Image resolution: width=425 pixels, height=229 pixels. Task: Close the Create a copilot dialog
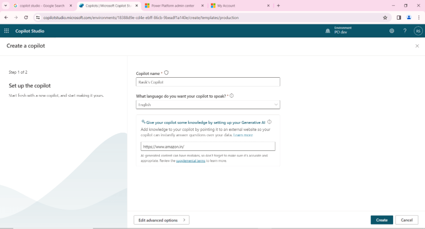pyautogui.click(x=417, y=46)
